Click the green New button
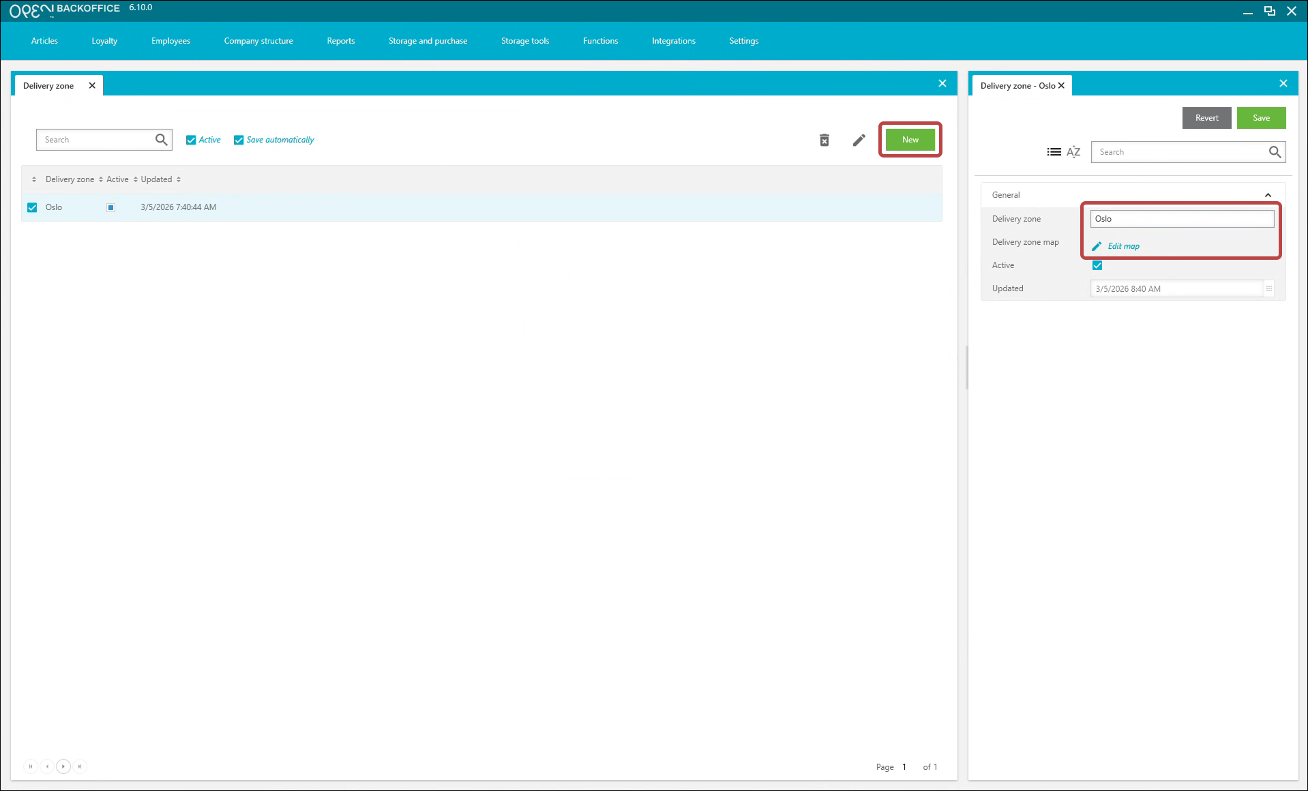Image resolution: width=1308 pixels, height=791 pixels. click(910, 140)
